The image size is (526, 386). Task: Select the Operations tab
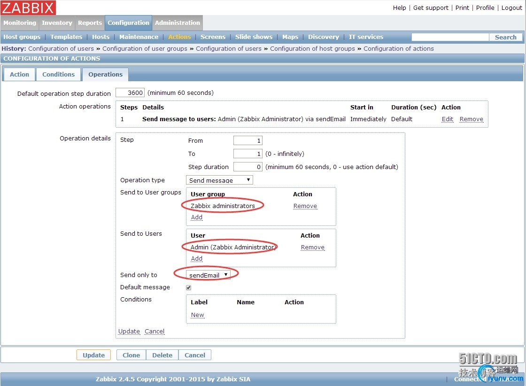tap(105, 75)
